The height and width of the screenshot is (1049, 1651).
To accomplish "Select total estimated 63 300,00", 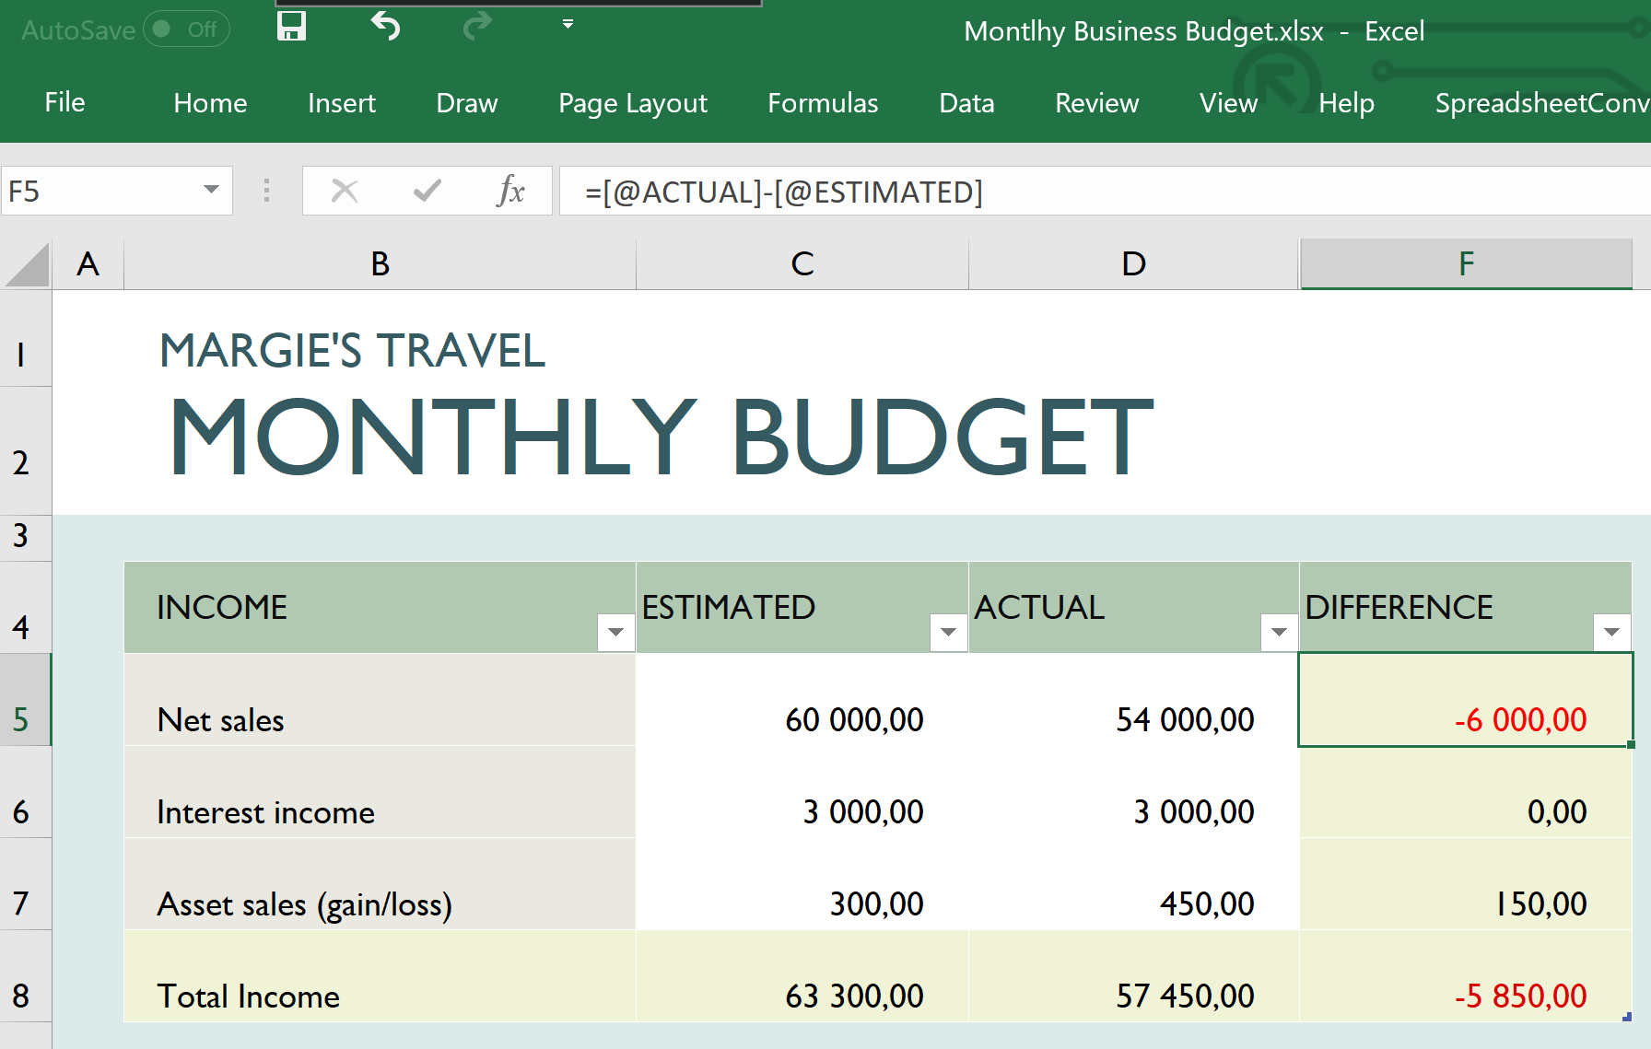I will [802, 976].
